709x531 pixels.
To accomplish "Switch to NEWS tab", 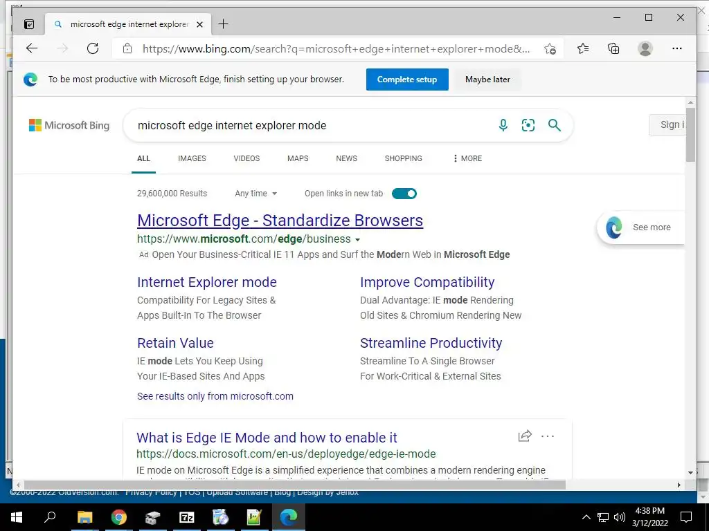I will coord(346,158).
